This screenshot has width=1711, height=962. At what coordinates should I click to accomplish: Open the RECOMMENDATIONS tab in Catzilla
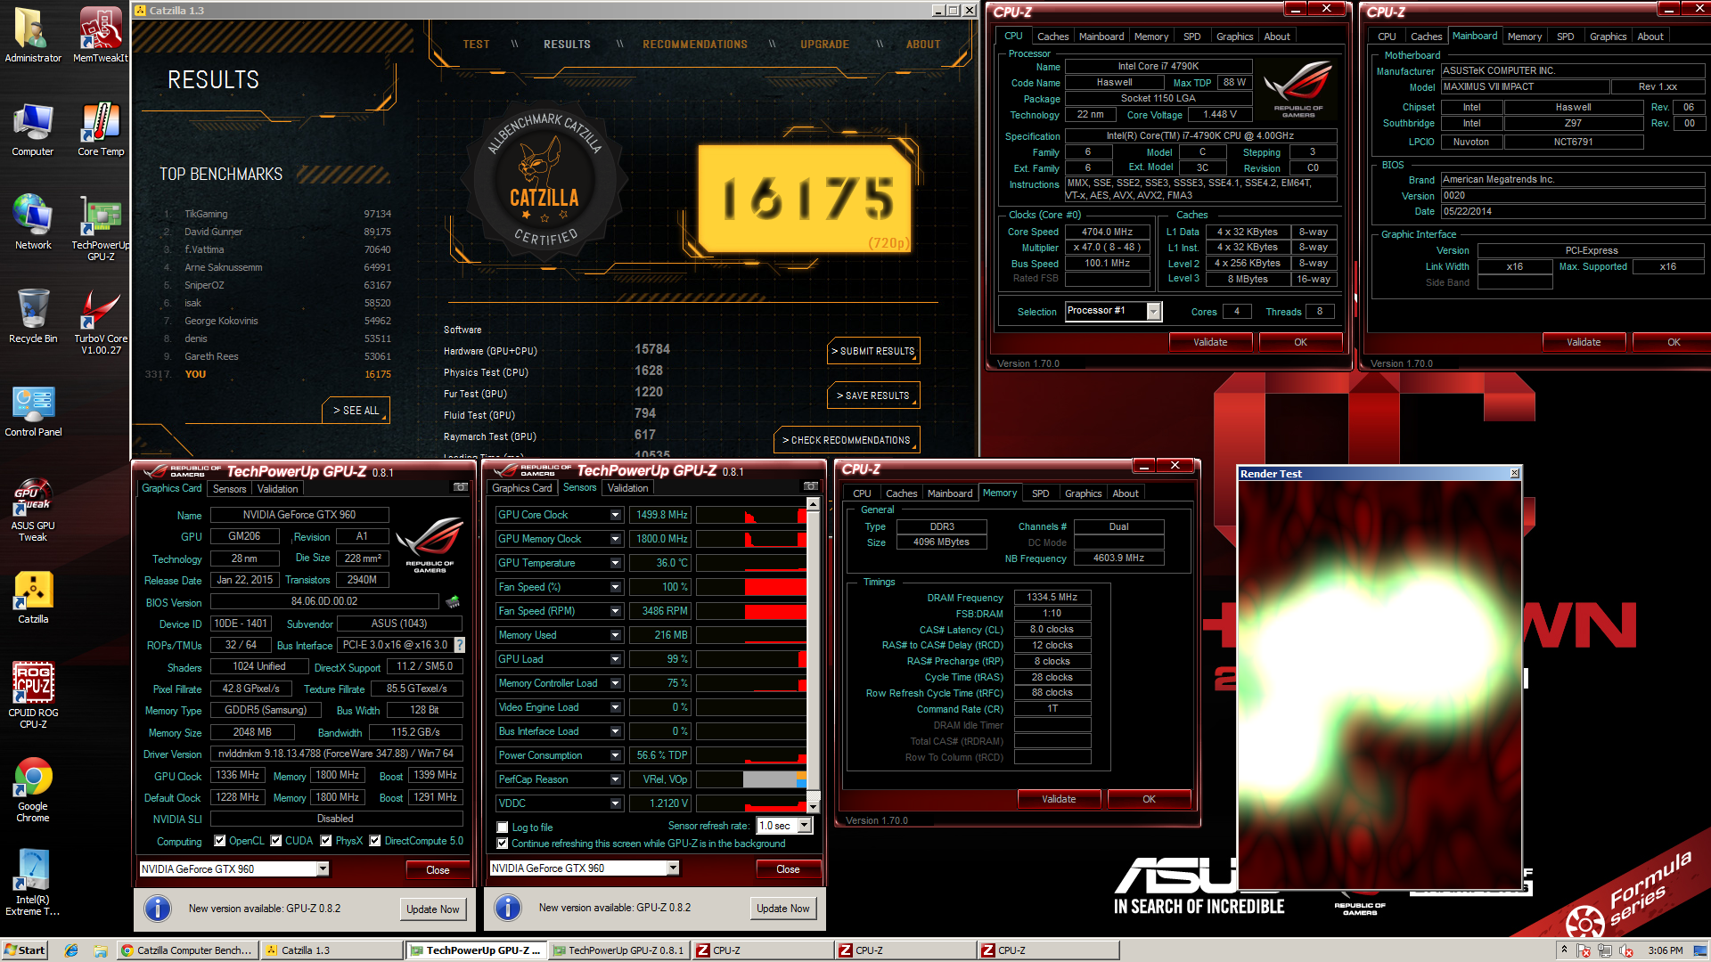tap(695, 45)
